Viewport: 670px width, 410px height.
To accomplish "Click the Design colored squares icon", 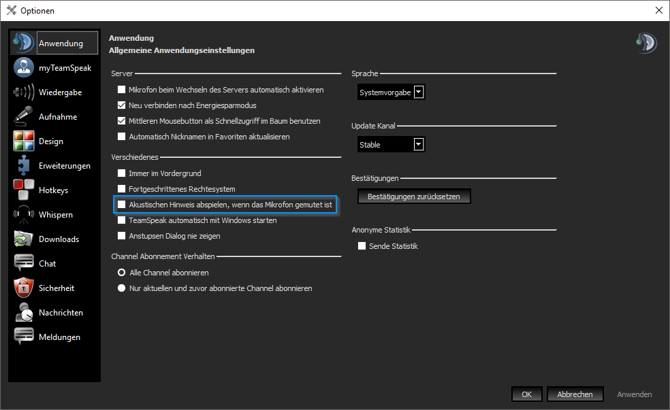I will [24, 141].
